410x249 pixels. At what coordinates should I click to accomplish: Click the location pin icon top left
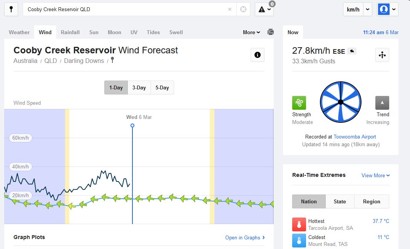pyautogui.click(x=11, y=9)
